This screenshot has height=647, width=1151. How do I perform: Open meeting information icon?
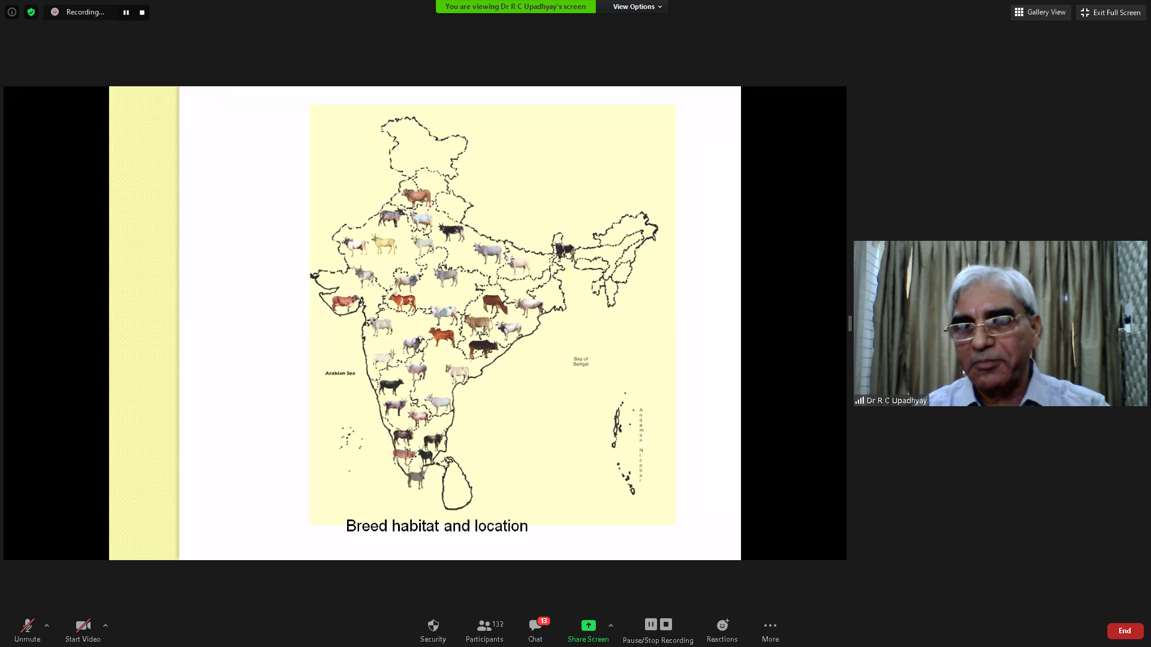click(x=11, y=12)
